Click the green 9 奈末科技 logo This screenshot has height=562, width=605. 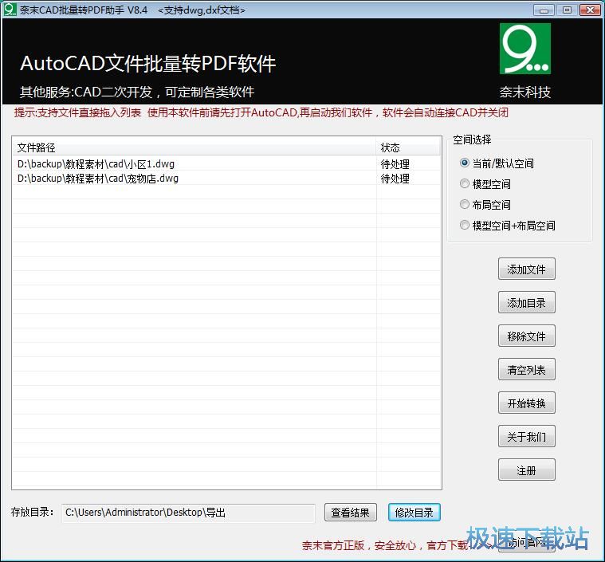pyautogui.click(x=525, y=49)
